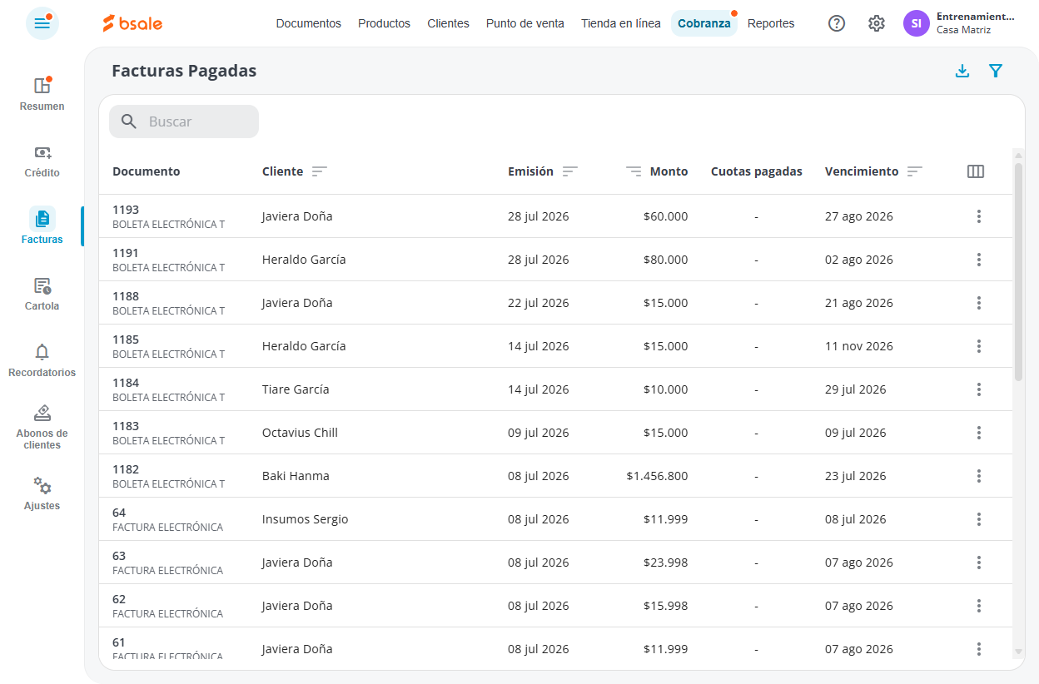1039x684 pixels.
Task: Open row options for document 62
Action: [979, 606]
